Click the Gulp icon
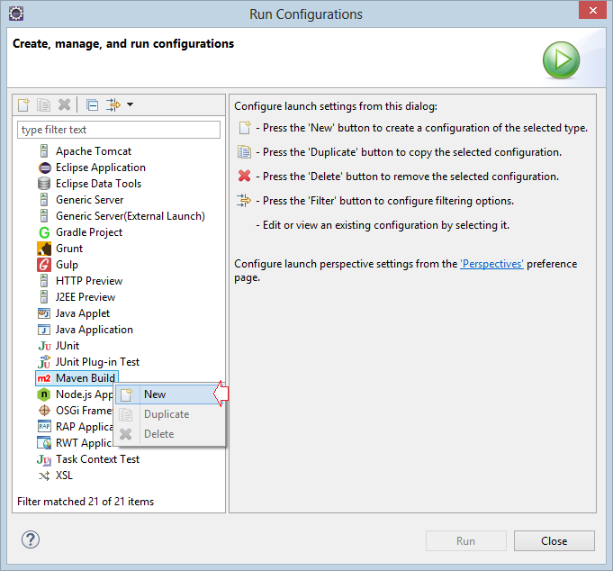The image size is (613, 571). tap(44, 265)
